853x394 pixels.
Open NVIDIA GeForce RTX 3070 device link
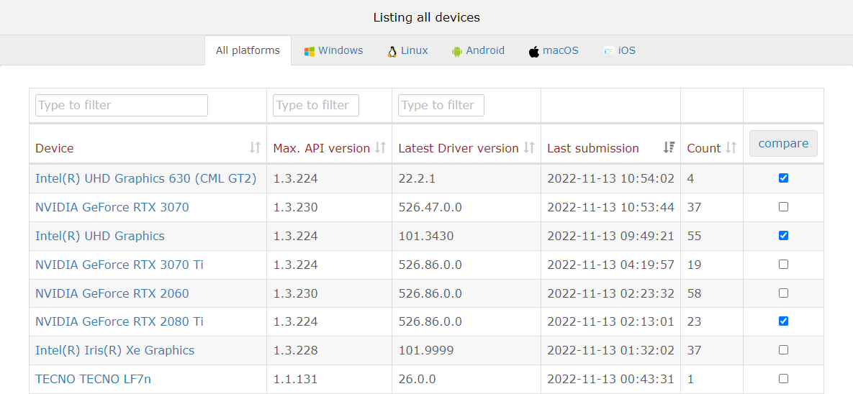tap(112, 206)
